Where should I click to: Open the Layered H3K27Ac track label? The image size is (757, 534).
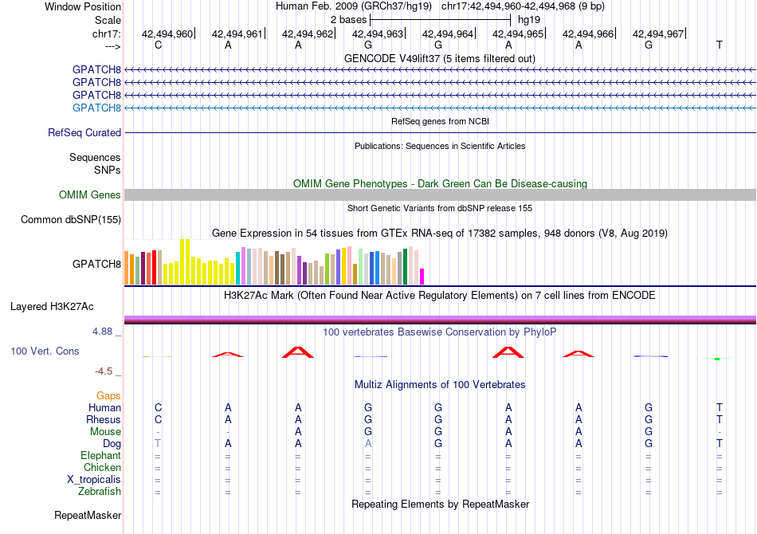click(52, 307)
